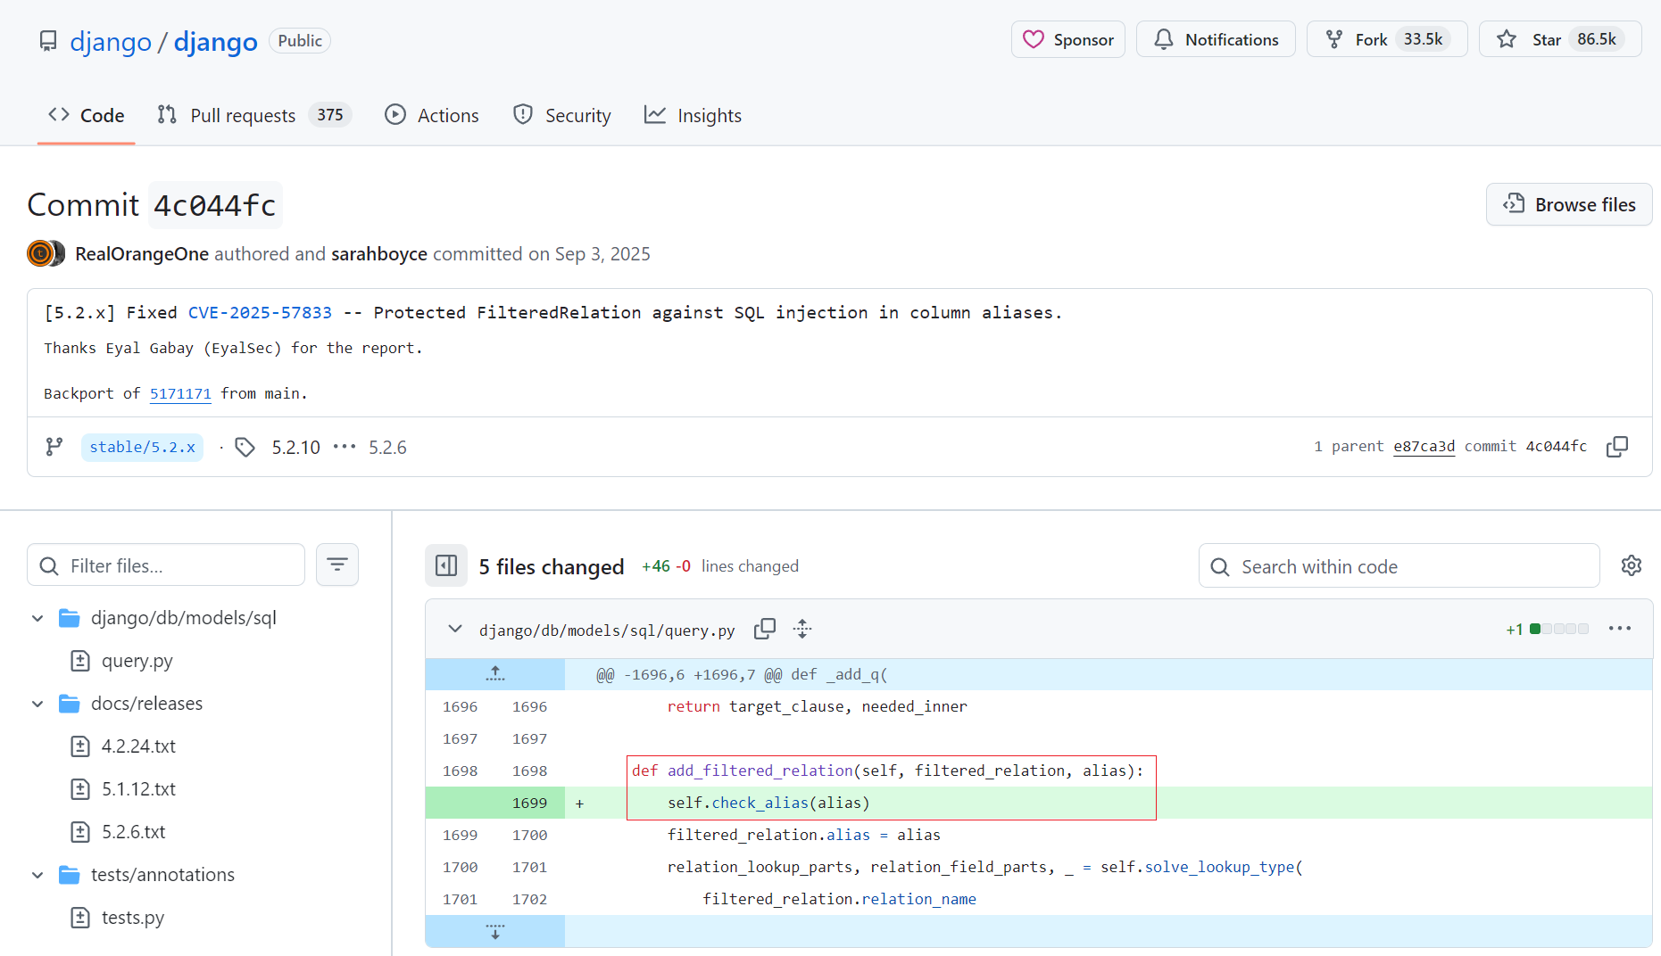Image resolution: width=1661 pixels, height=956 pixels.
Task: Copy the full commit SHA icon
Action: (1616, 447)
